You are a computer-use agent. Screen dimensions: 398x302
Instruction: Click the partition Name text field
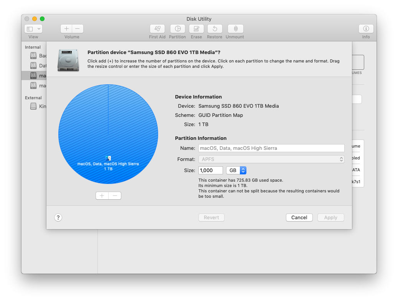click(271, 148)
